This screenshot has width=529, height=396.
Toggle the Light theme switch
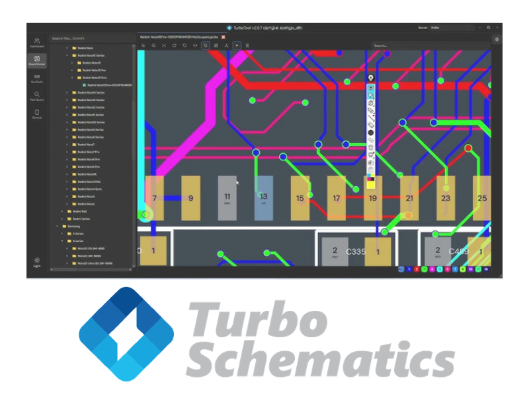coord(37,262)
